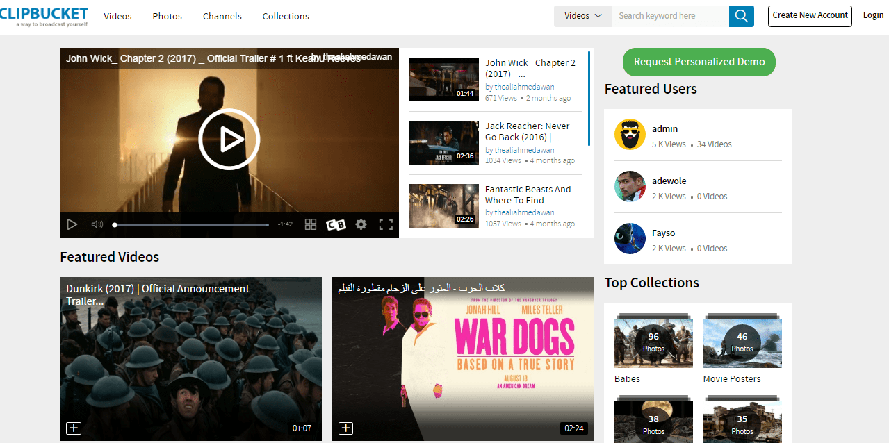
Task: Go to Collections in top navigation
Action: pyautogui.click(x=286, y=16)
